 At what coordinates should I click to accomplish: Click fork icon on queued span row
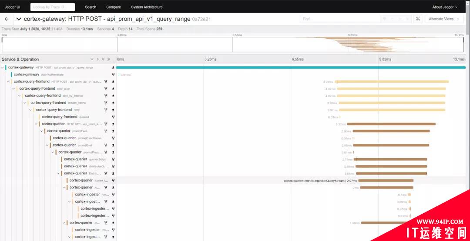[x=113, y=117]
